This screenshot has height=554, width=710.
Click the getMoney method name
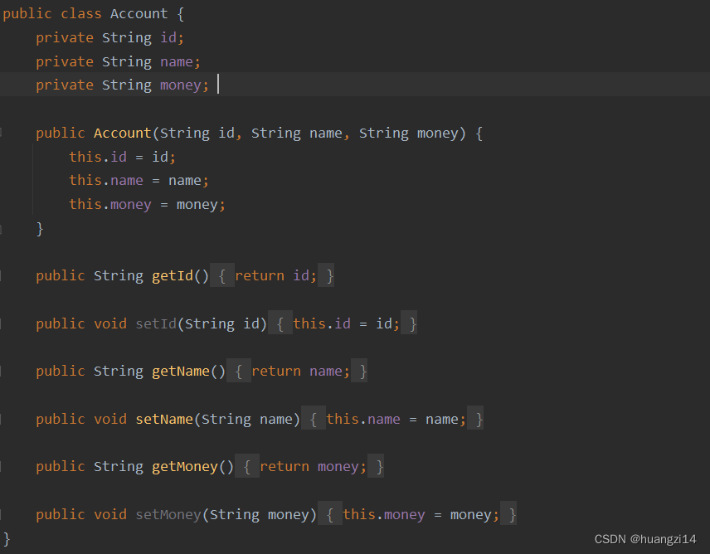click(185, 467)
